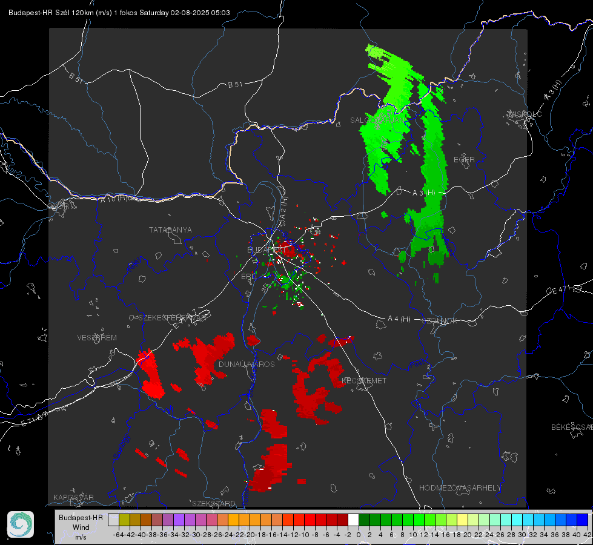Pick the yellow swatch in the wind legend
593x545 pixels.
click(x=463, y=520)
